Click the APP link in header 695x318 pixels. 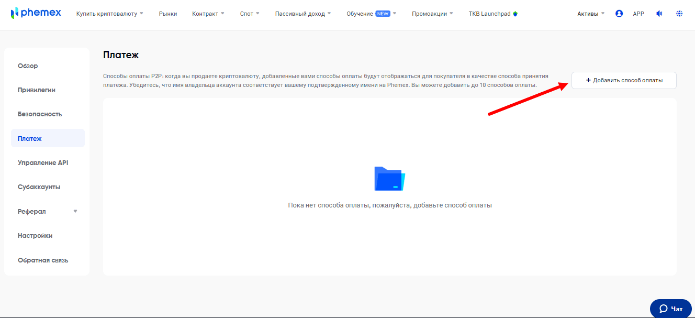(x=638, y=14)
